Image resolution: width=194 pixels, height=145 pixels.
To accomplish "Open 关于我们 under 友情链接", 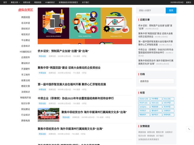I will click(160, 136).
